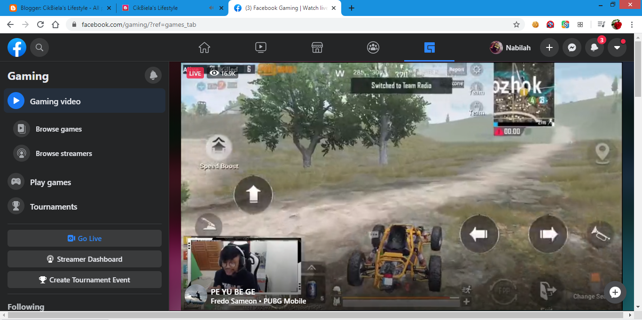Open the cookie extension icon
This screenshot has height=320, width=642.
(535, 24)
